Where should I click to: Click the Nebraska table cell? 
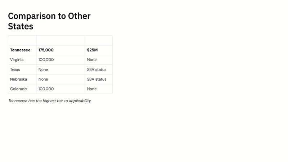pos(18,79)
